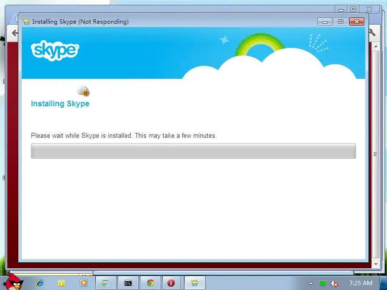Click the browser vertical scrollbar thumb

375,154
